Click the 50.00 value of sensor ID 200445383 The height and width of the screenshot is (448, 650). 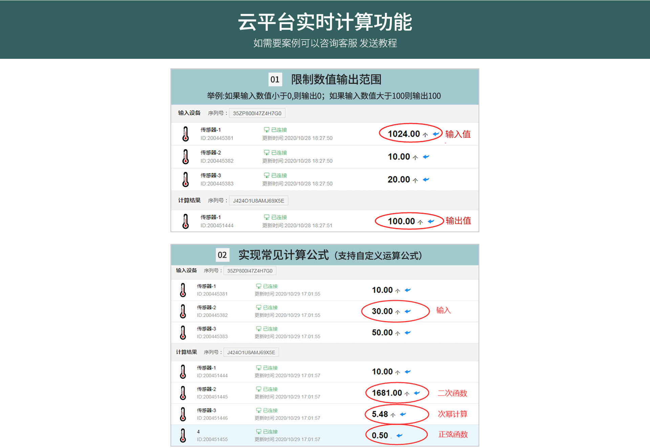click(382, 333)
